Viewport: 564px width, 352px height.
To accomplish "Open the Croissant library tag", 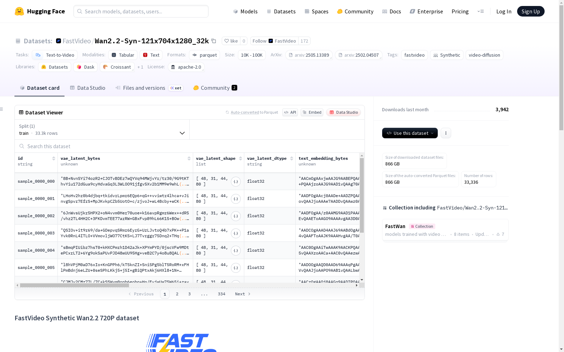I will click(117, 67).
